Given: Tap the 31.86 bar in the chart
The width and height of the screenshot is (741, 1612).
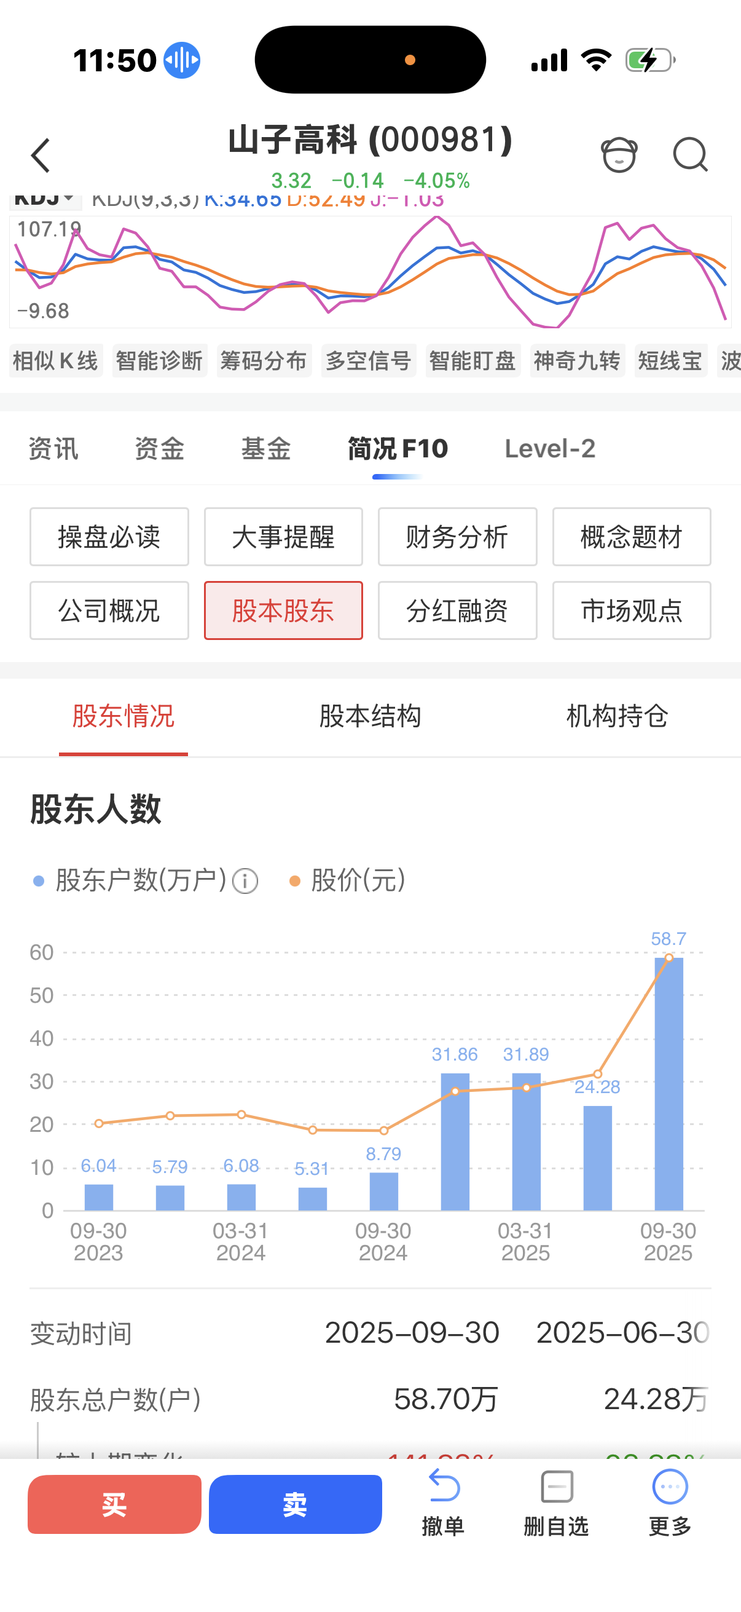Looking at the screenshot, I should tap(455, 1142).
